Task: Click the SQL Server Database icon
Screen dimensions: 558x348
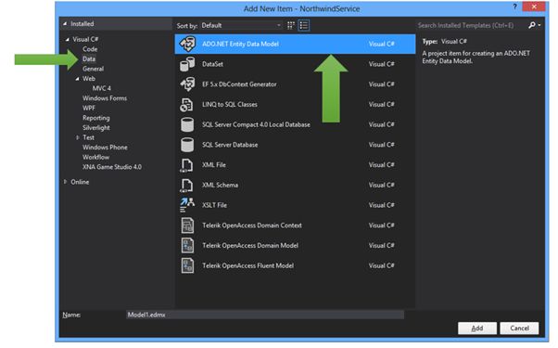Action: pyautogui.click(x=187, y=145)
